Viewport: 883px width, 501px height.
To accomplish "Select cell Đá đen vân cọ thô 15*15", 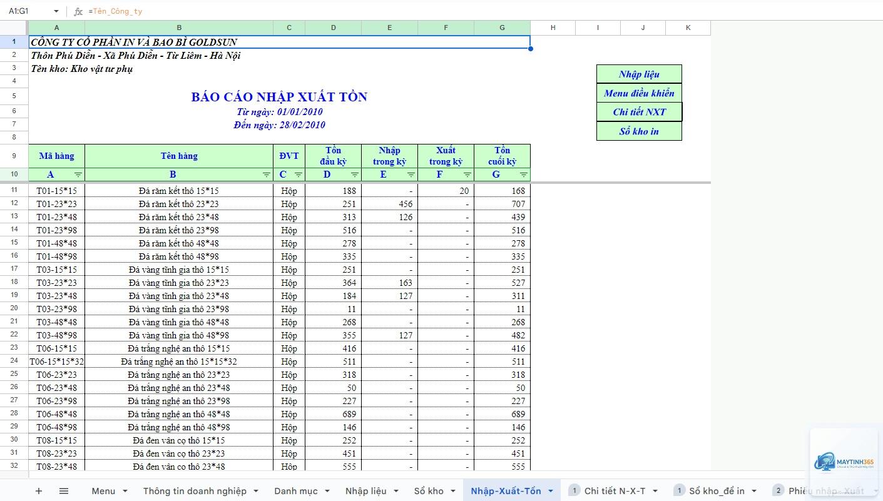I will (x=179, y=440).
